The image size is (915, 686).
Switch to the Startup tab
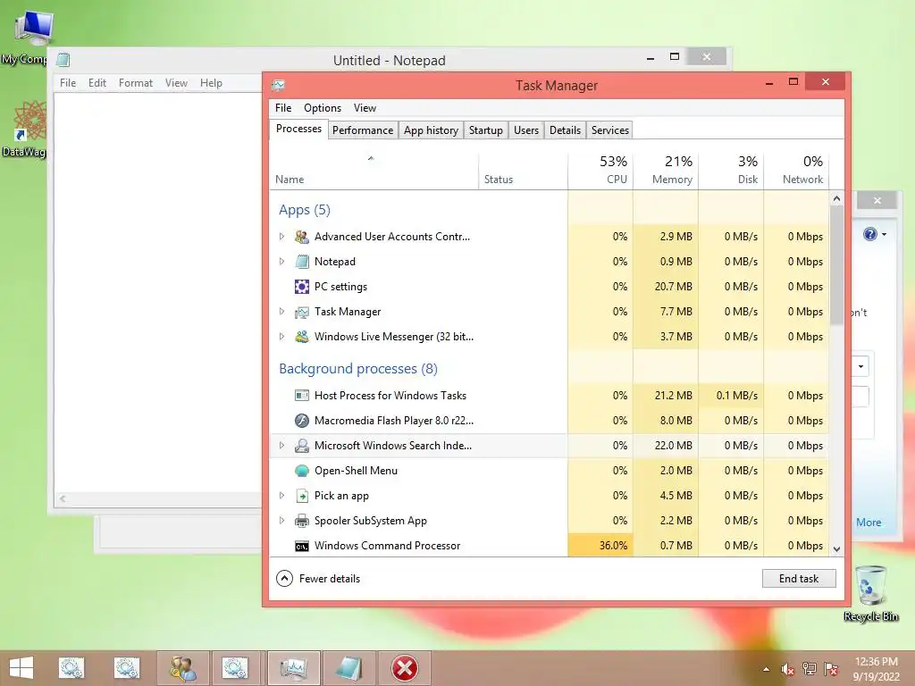[x=485, y=130]
